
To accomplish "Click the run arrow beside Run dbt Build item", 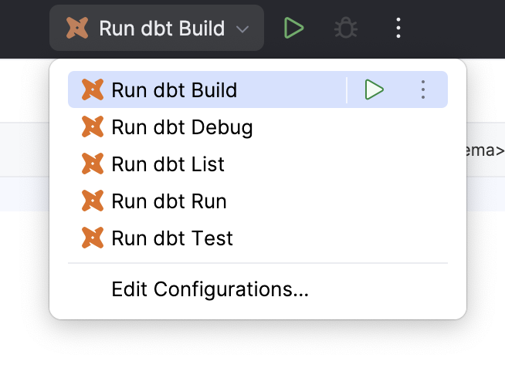I will point(375,89).
